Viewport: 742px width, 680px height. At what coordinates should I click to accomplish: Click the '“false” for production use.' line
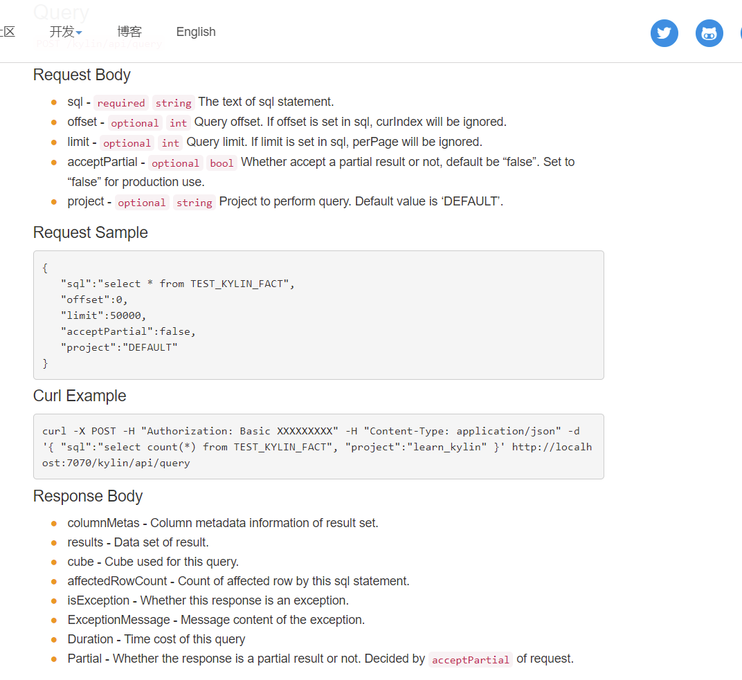136,182
